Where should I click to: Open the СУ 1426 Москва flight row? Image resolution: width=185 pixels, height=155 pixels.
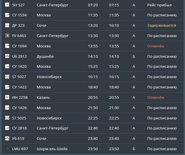(93, 108)
